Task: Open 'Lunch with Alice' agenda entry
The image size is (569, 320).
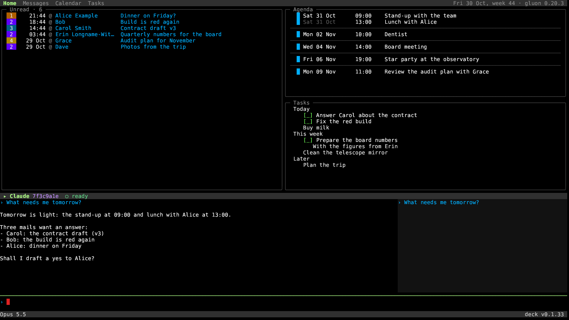Action: 410,22
